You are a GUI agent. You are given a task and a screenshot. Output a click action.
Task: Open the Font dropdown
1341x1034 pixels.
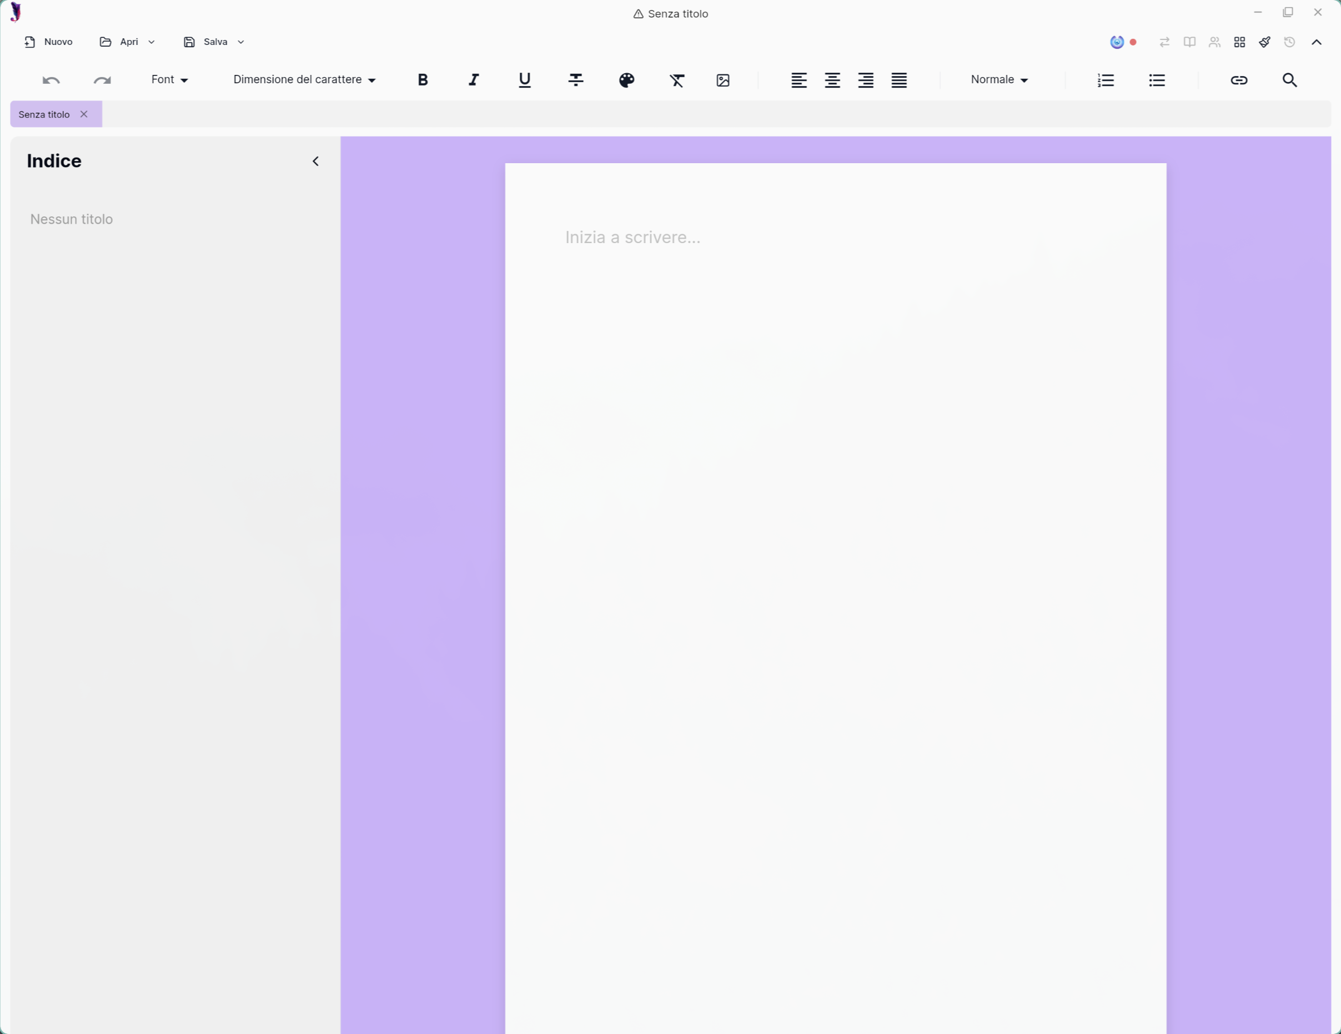click(x=169, y=79)
